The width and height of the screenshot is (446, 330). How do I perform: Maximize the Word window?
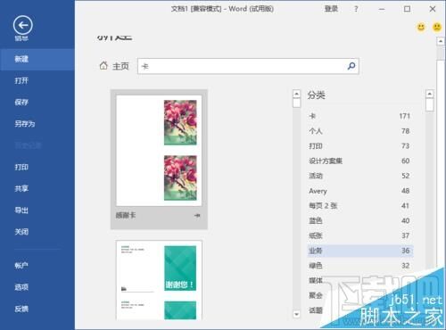(407, 9)
